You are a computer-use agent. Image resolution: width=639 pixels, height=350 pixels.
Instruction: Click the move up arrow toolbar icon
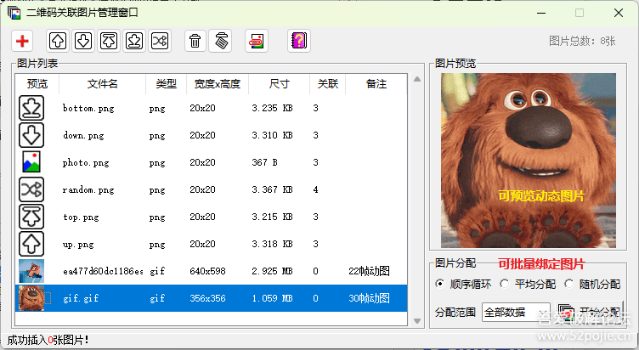click(58, 40)
